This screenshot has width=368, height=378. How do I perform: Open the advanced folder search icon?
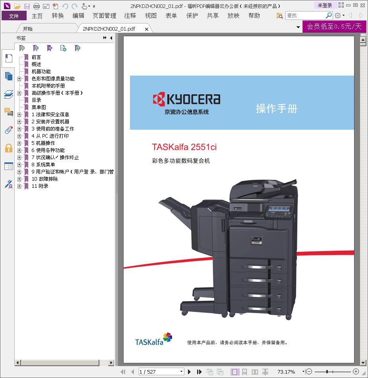coord(279,16)
